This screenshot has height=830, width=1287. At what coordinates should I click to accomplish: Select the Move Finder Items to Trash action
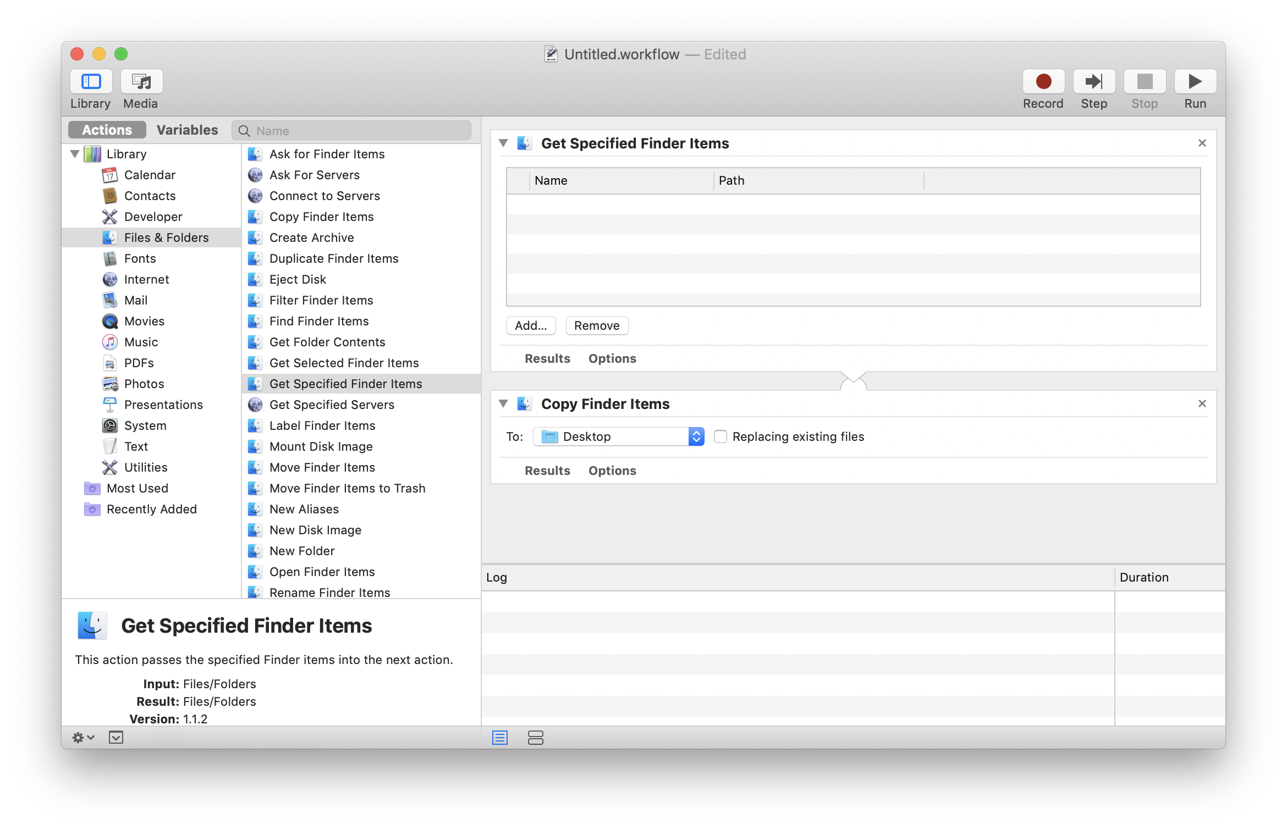tap(361, 488)
